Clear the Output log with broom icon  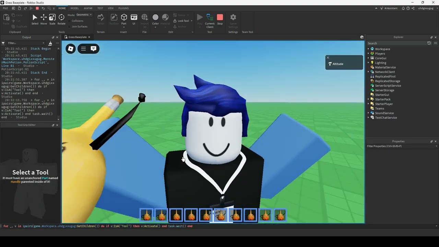click(x=50, y=43)
